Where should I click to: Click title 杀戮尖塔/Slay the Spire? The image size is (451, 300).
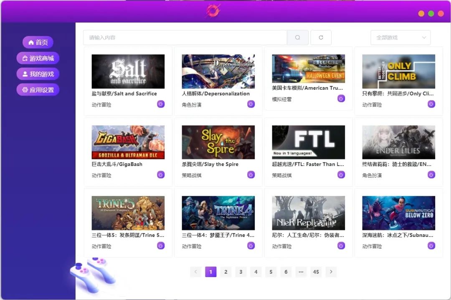pos(210,164)
